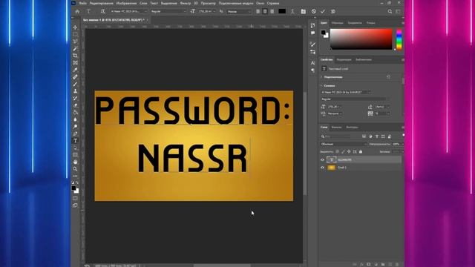
Task: Toggle pixel layer filter in Layers panel
Action: (364, 136)
